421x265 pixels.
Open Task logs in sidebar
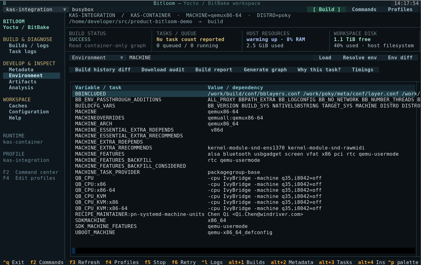[x=22, y=52]
